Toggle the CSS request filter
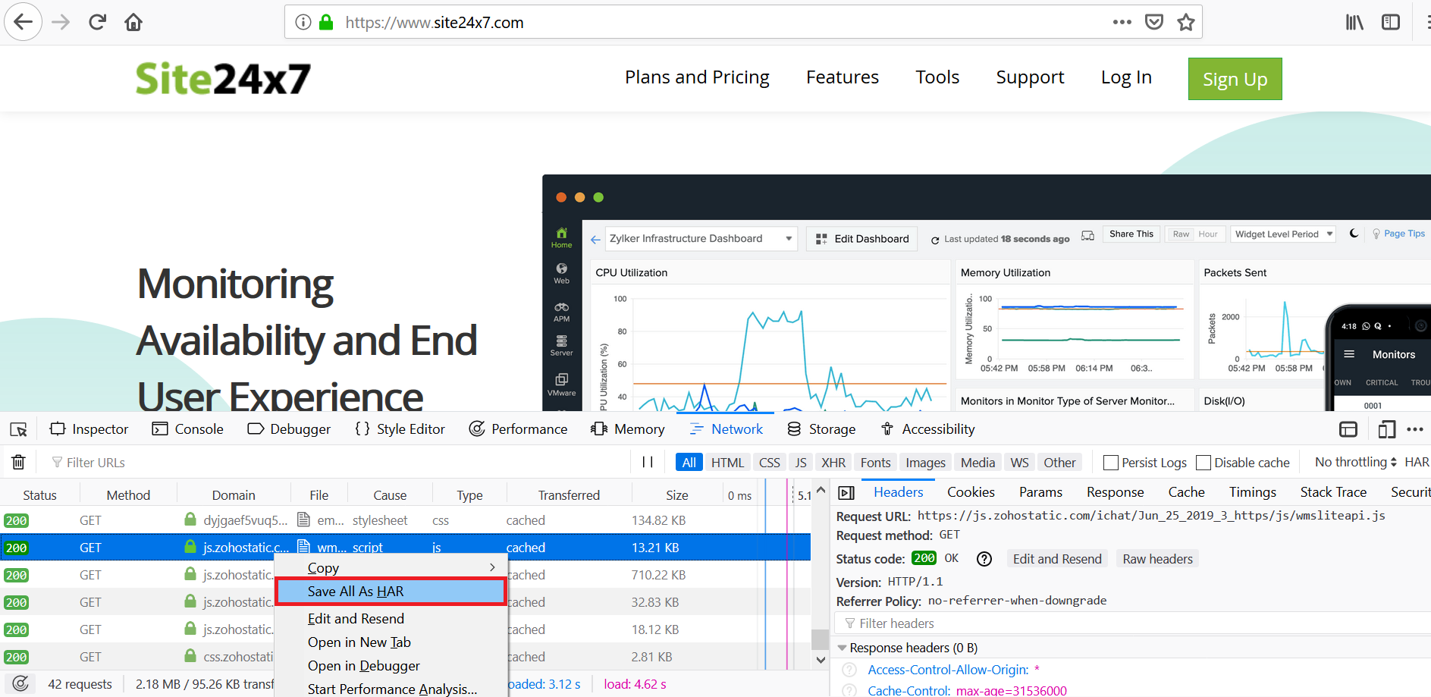The image size is (1431, 697). tap(770, 463)
